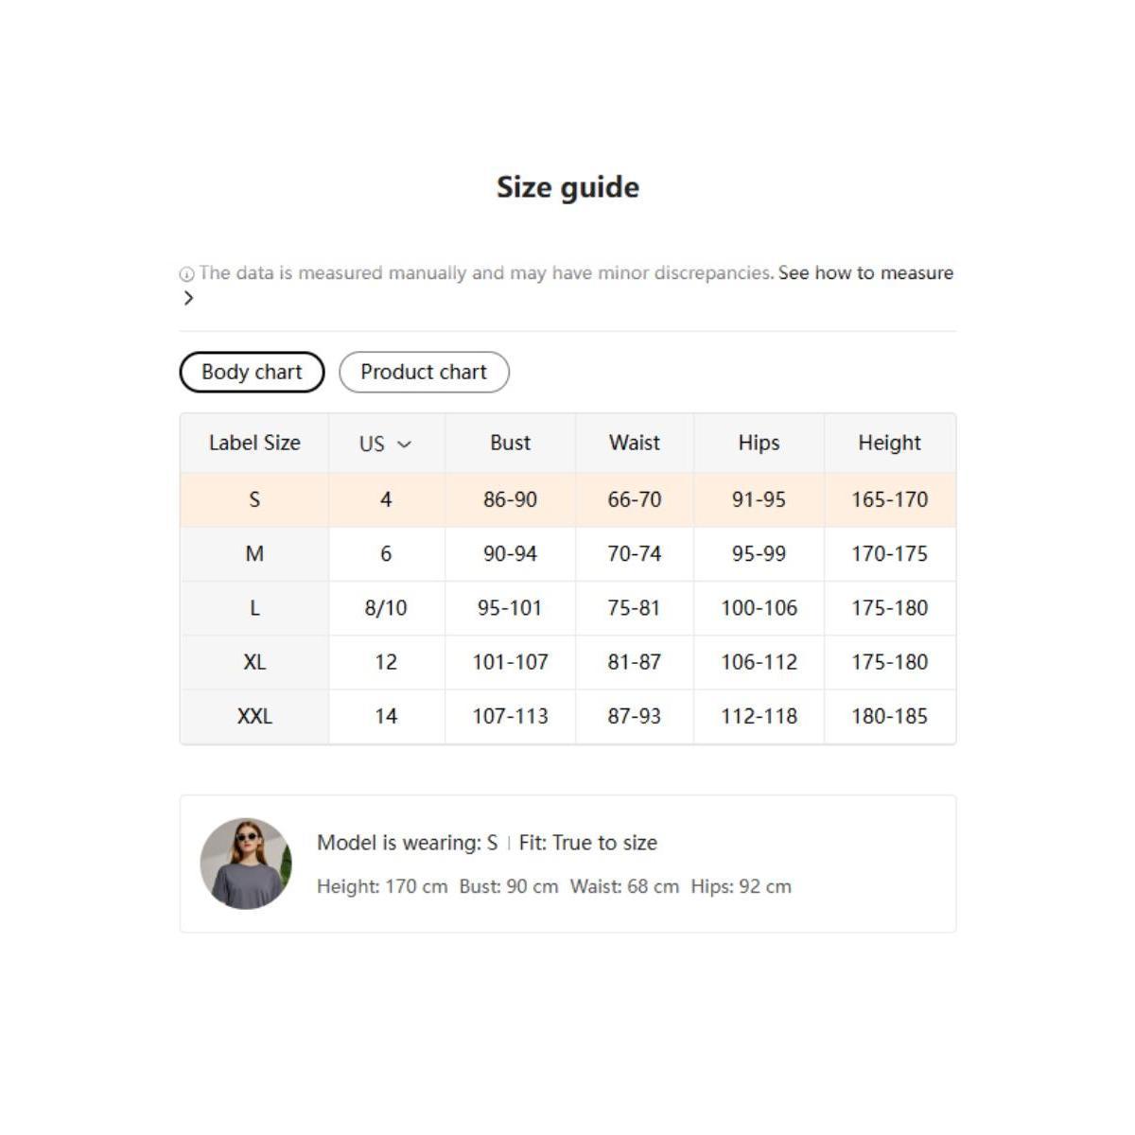
Task: Click the Waist column header
Action: pos(635,443)
